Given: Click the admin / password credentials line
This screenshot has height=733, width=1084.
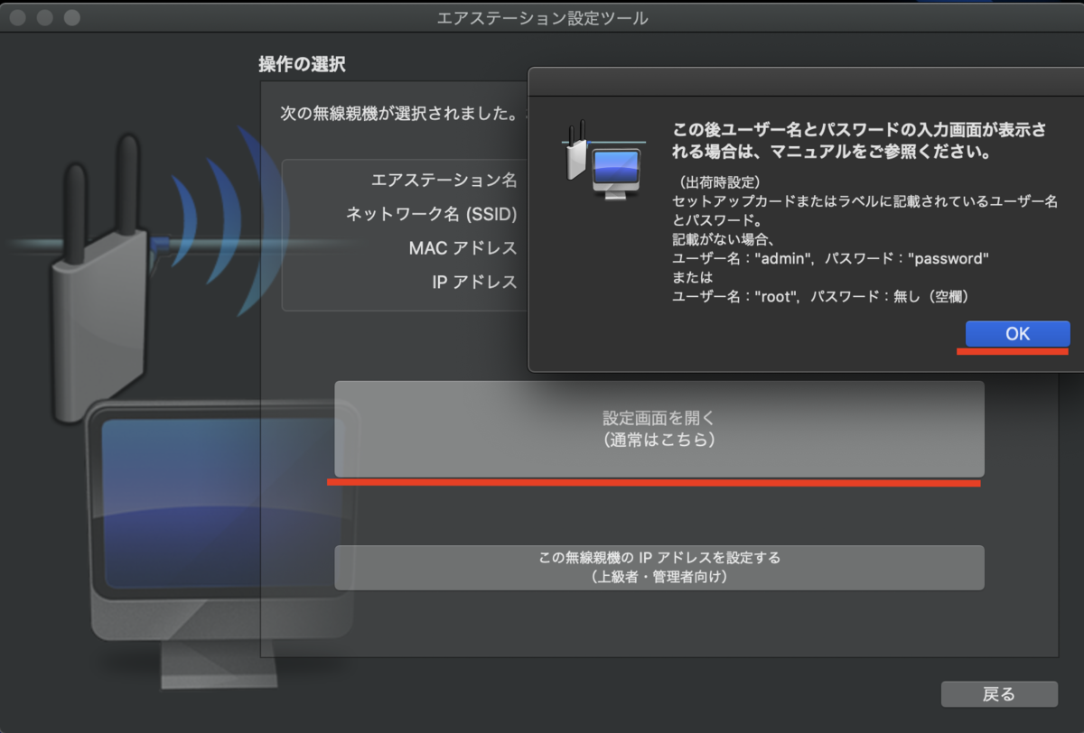Looking at the screenshot, I should [x=831, y=258].
